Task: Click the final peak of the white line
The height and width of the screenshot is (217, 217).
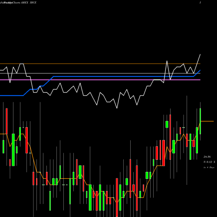Action: tap(200, 55)
